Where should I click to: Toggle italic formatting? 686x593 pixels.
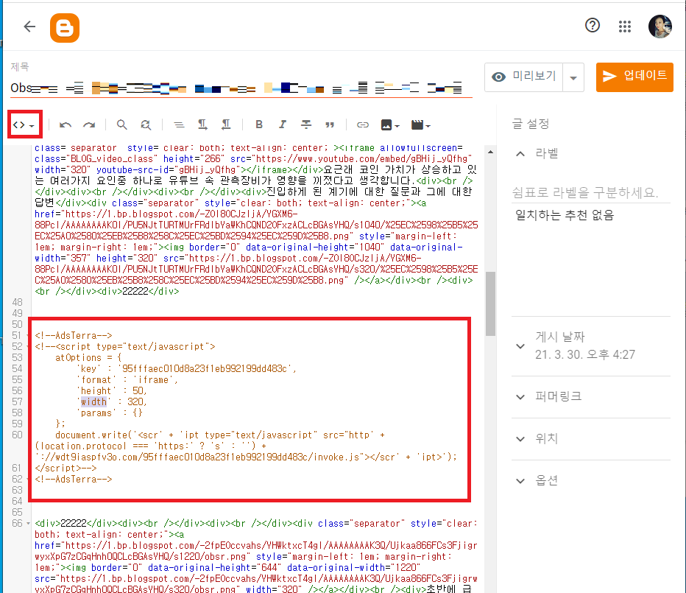[x=283, y=124]
